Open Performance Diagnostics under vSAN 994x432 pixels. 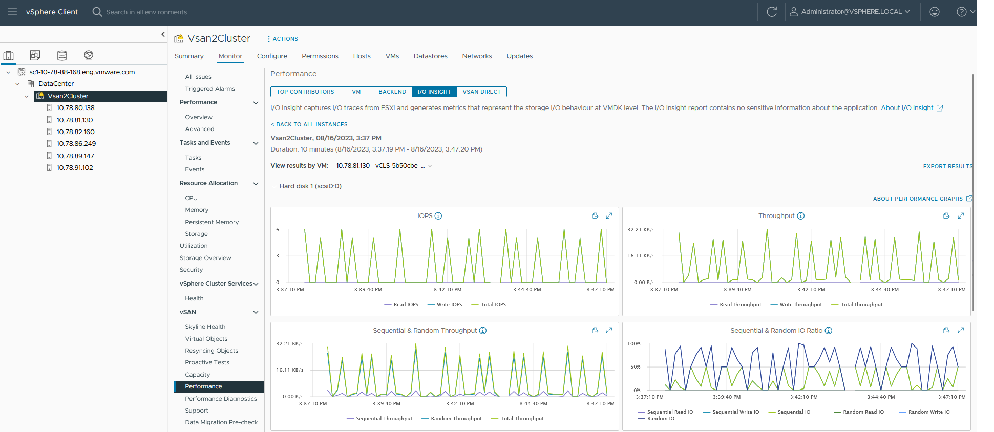coord(221,399)
